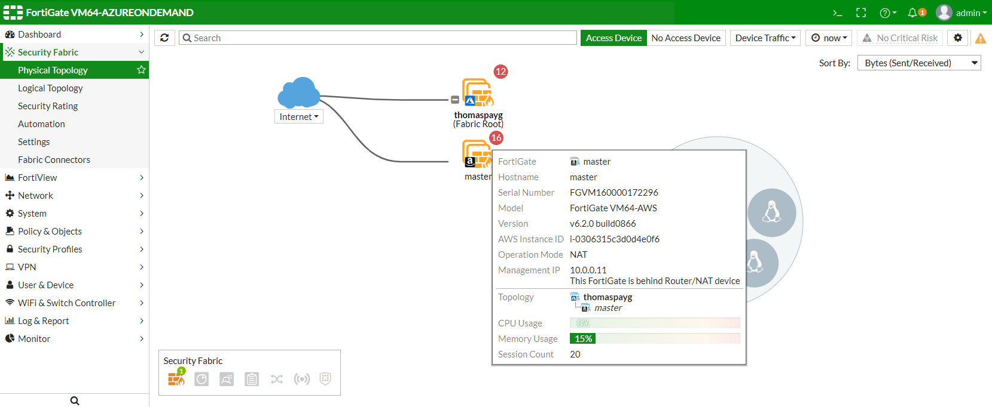The width and height of the screenshot is (992, 407).
Task: Expand Log & Report menu
Action: [74, 320]
